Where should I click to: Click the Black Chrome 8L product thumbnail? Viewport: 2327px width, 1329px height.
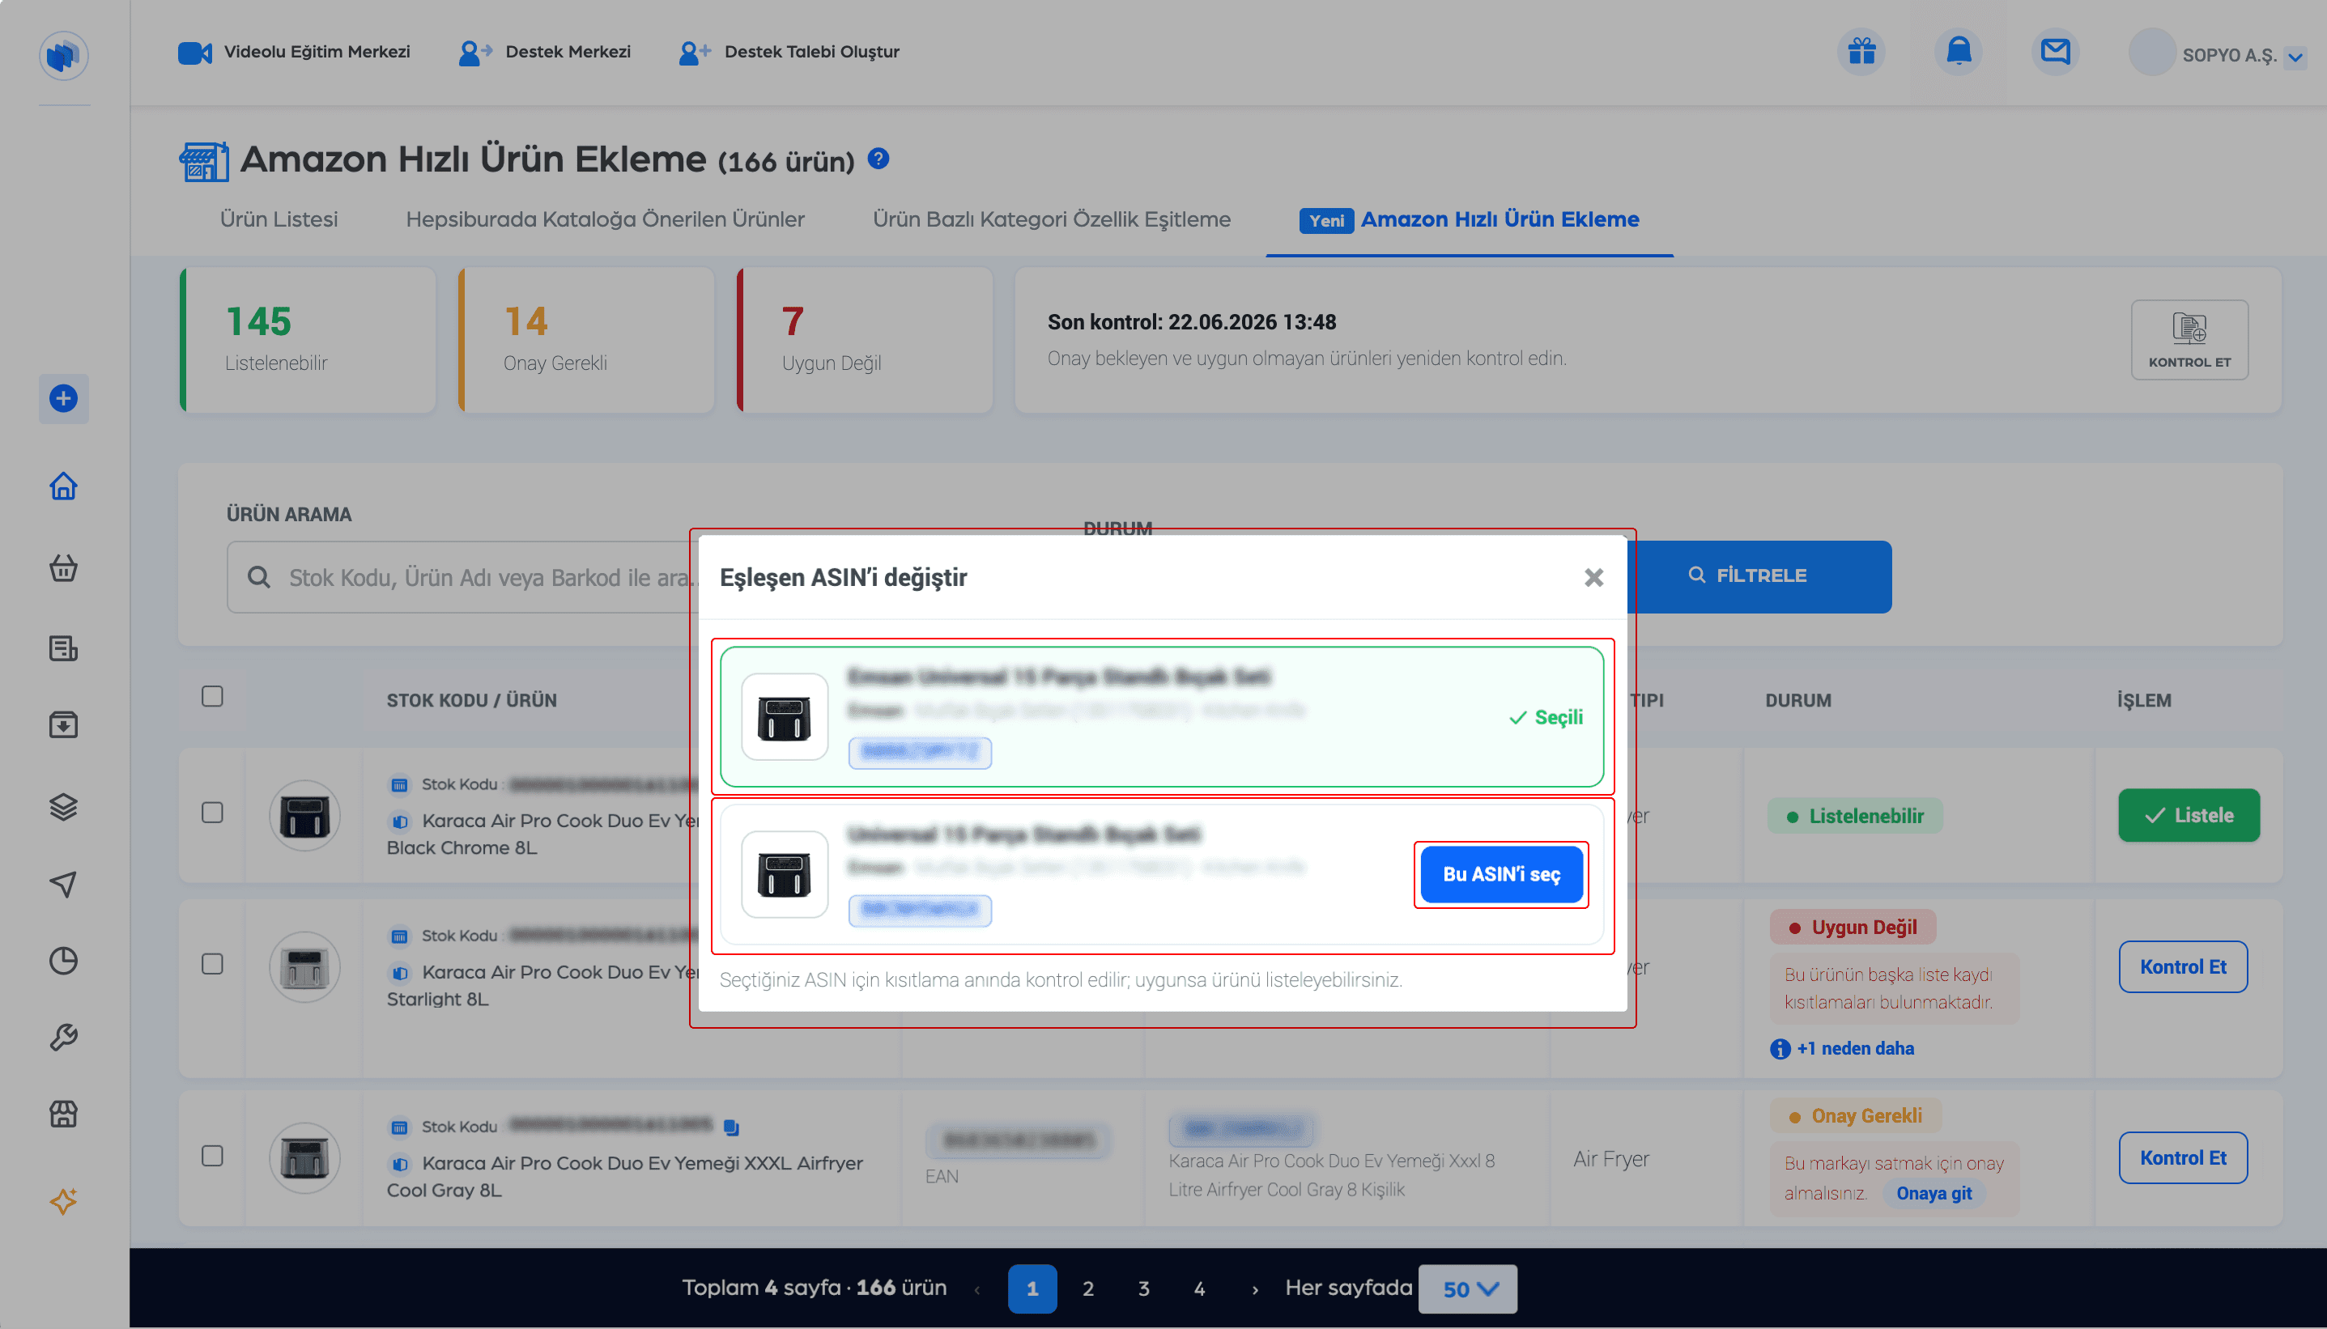(x=305, y=815)
